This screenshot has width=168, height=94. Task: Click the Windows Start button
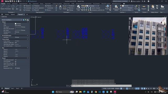(x=53, y=92)
